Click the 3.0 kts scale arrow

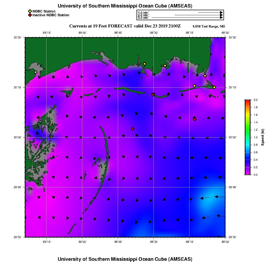[187, 18]
